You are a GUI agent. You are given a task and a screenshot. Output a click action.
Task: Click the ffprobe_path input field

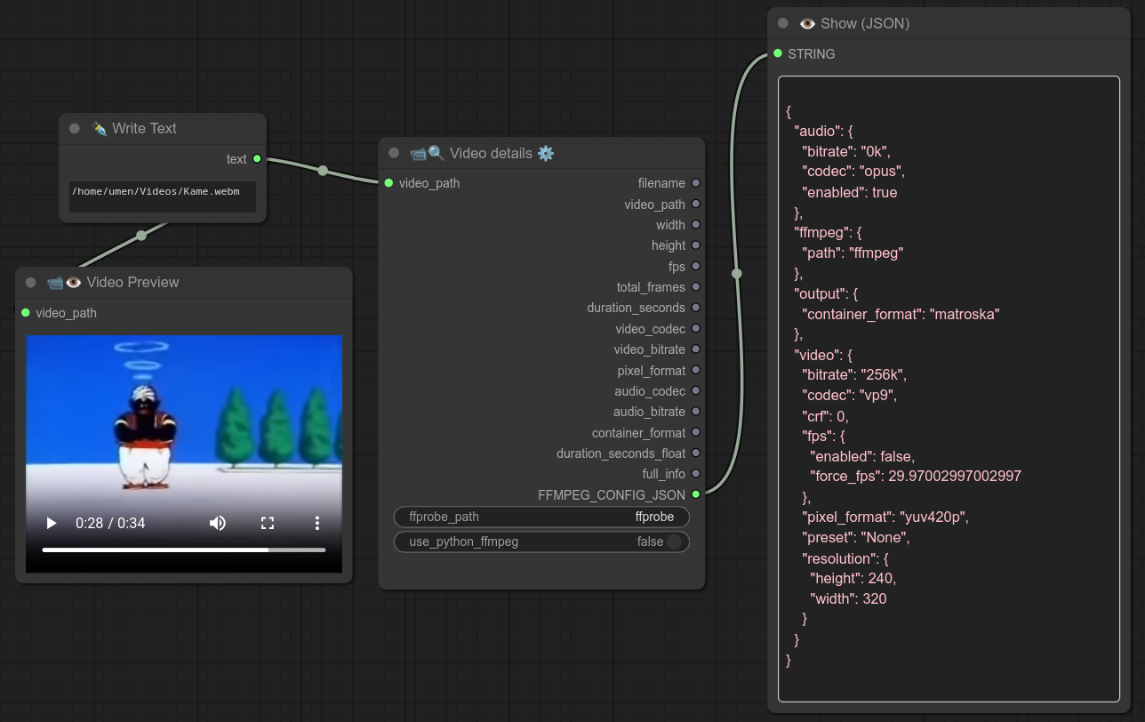tap(541, 517)
